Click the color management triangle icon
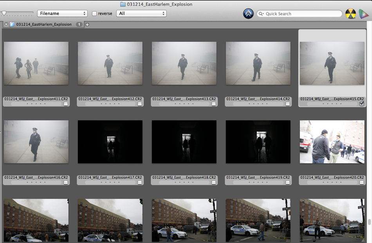The width and height of the screenshot is (372, 243). point(364,14)
